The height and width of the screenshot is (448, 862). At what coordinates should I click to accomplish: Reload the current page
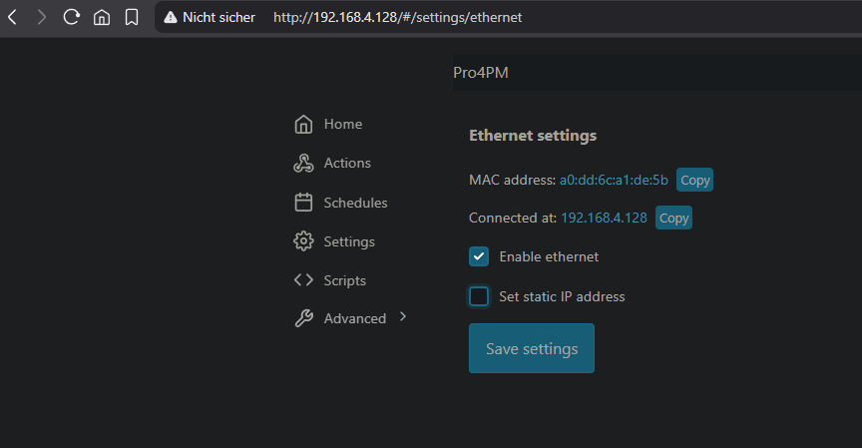point(71,17)
